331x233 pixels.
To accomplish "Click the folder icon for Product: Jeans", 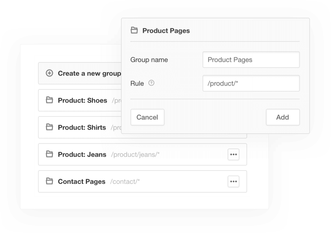I will tap(49, 154).
